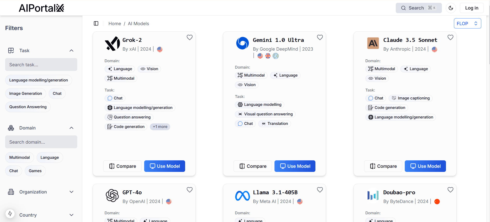Click the Translation tag on Gemini card
Screen dimensions: 490x222
click(274, 124)
